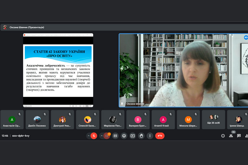Expand audio settings arrow beside microphone
The image size is (248, 165).
click(88, 136)
